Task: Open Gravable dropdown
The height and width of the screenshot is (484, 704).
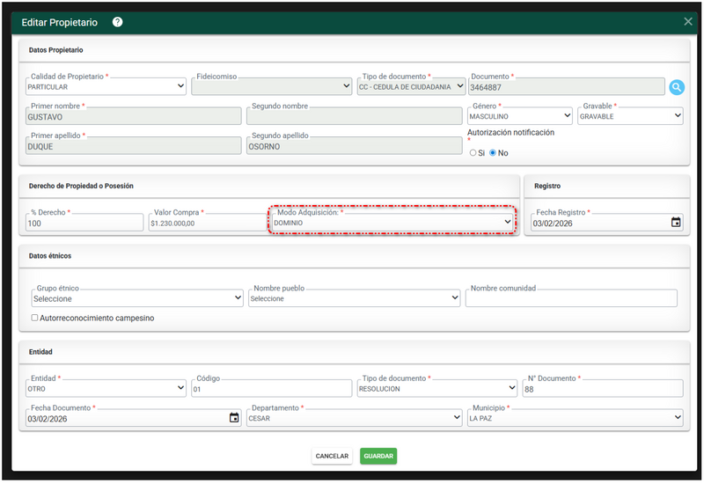Action: (630, 116)
